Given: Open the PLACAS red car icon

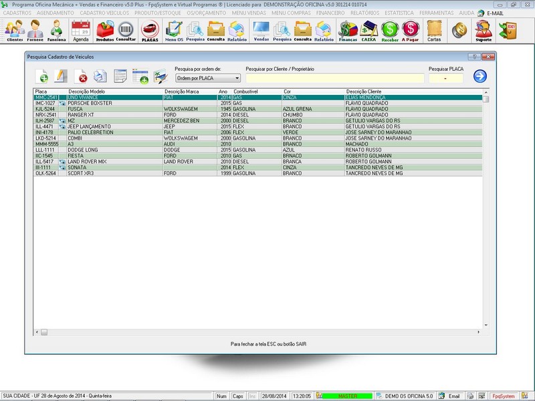Looking at the screenshot, I should tap(150, 31).
